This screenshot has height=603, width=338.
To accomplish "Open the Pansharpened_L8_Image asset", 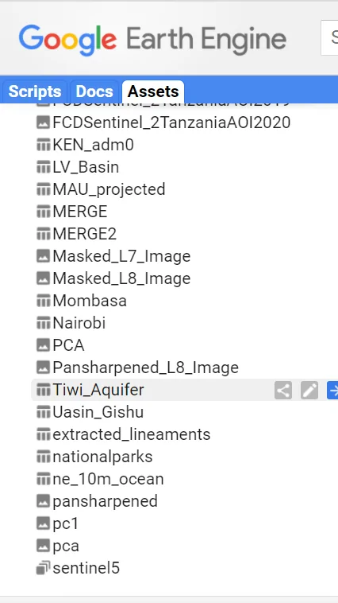I will 145,368.
